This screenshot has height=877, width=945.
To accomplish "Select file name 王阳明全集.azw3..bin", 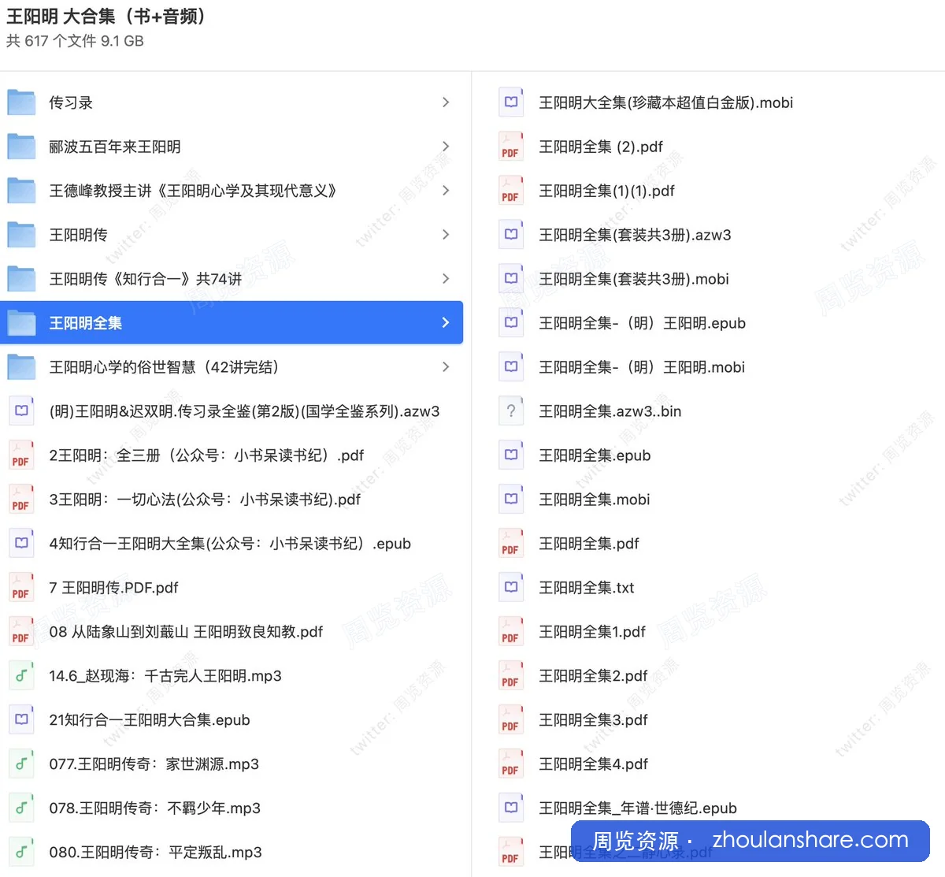I will coord(610,411).
